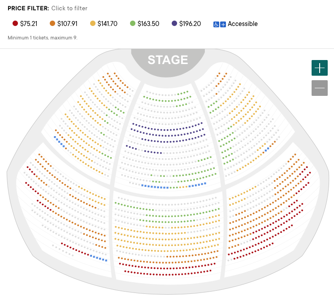
Task: Pick an accessible seat in lower left section
Action: [x=97, y=258]
